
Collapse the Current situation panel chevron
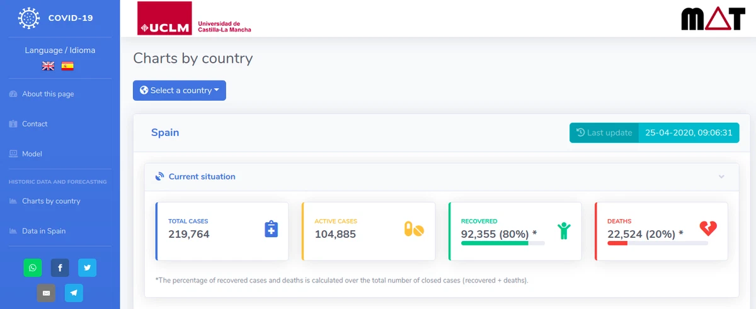(x=721, y=177)
